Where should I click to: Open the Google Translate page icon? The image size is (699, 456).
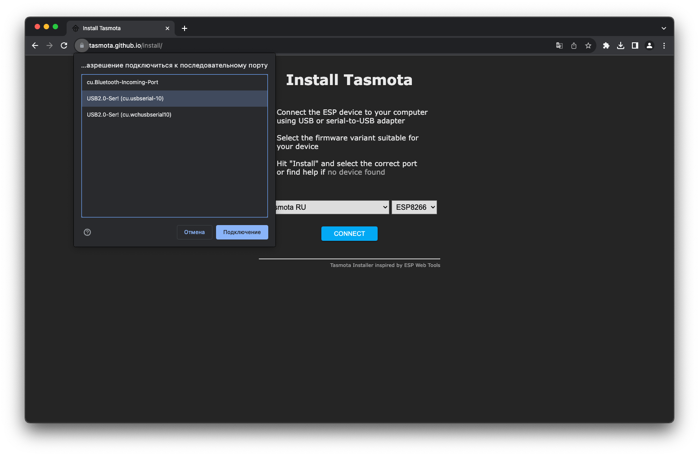[x=559, y=45]
